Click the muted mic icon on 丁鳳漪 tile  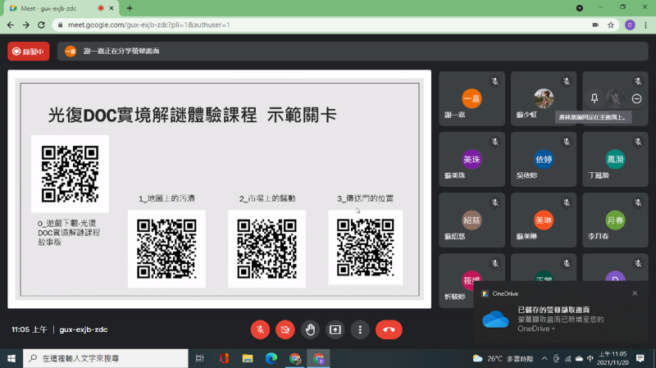(x=638, y=142)
